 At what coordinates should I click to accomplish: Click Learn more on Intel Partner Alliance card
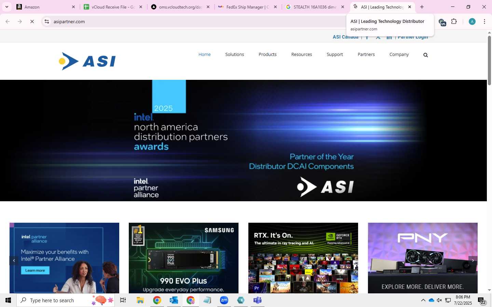[35, 270]
